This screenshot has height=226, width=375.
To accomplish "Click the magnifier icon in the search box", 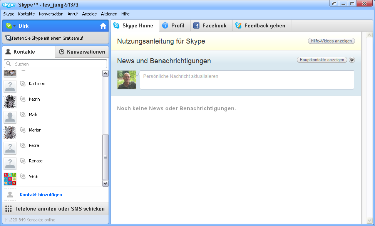I will click(x=8, y=64).
